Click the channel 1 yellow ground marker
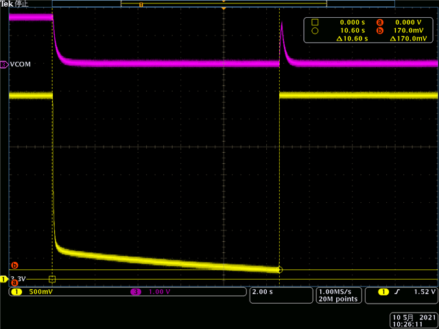This screenshot has width=439, height=329. (4, 279)
